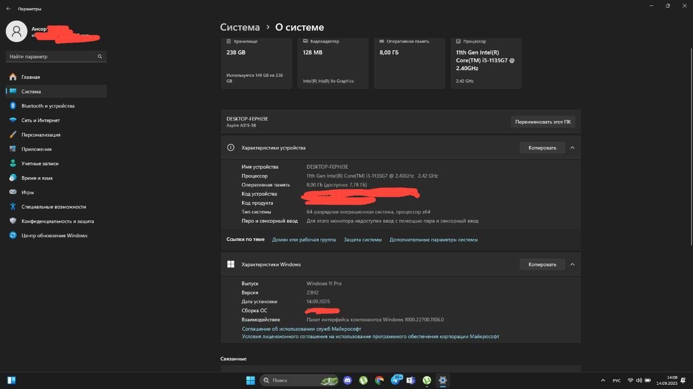Switch the РУС input language
Screen dimensions: 693x389
coord(617,380)
